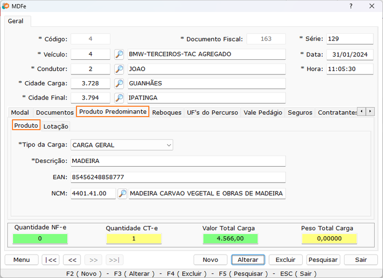The image size is (383, 278).
Task: Click the Condutor code field
Action: [x=91, y=69]
